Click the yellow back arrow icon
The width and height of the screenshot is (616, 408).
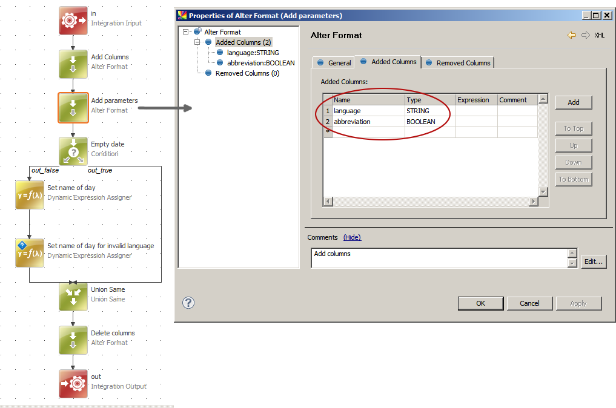[571, 35]
